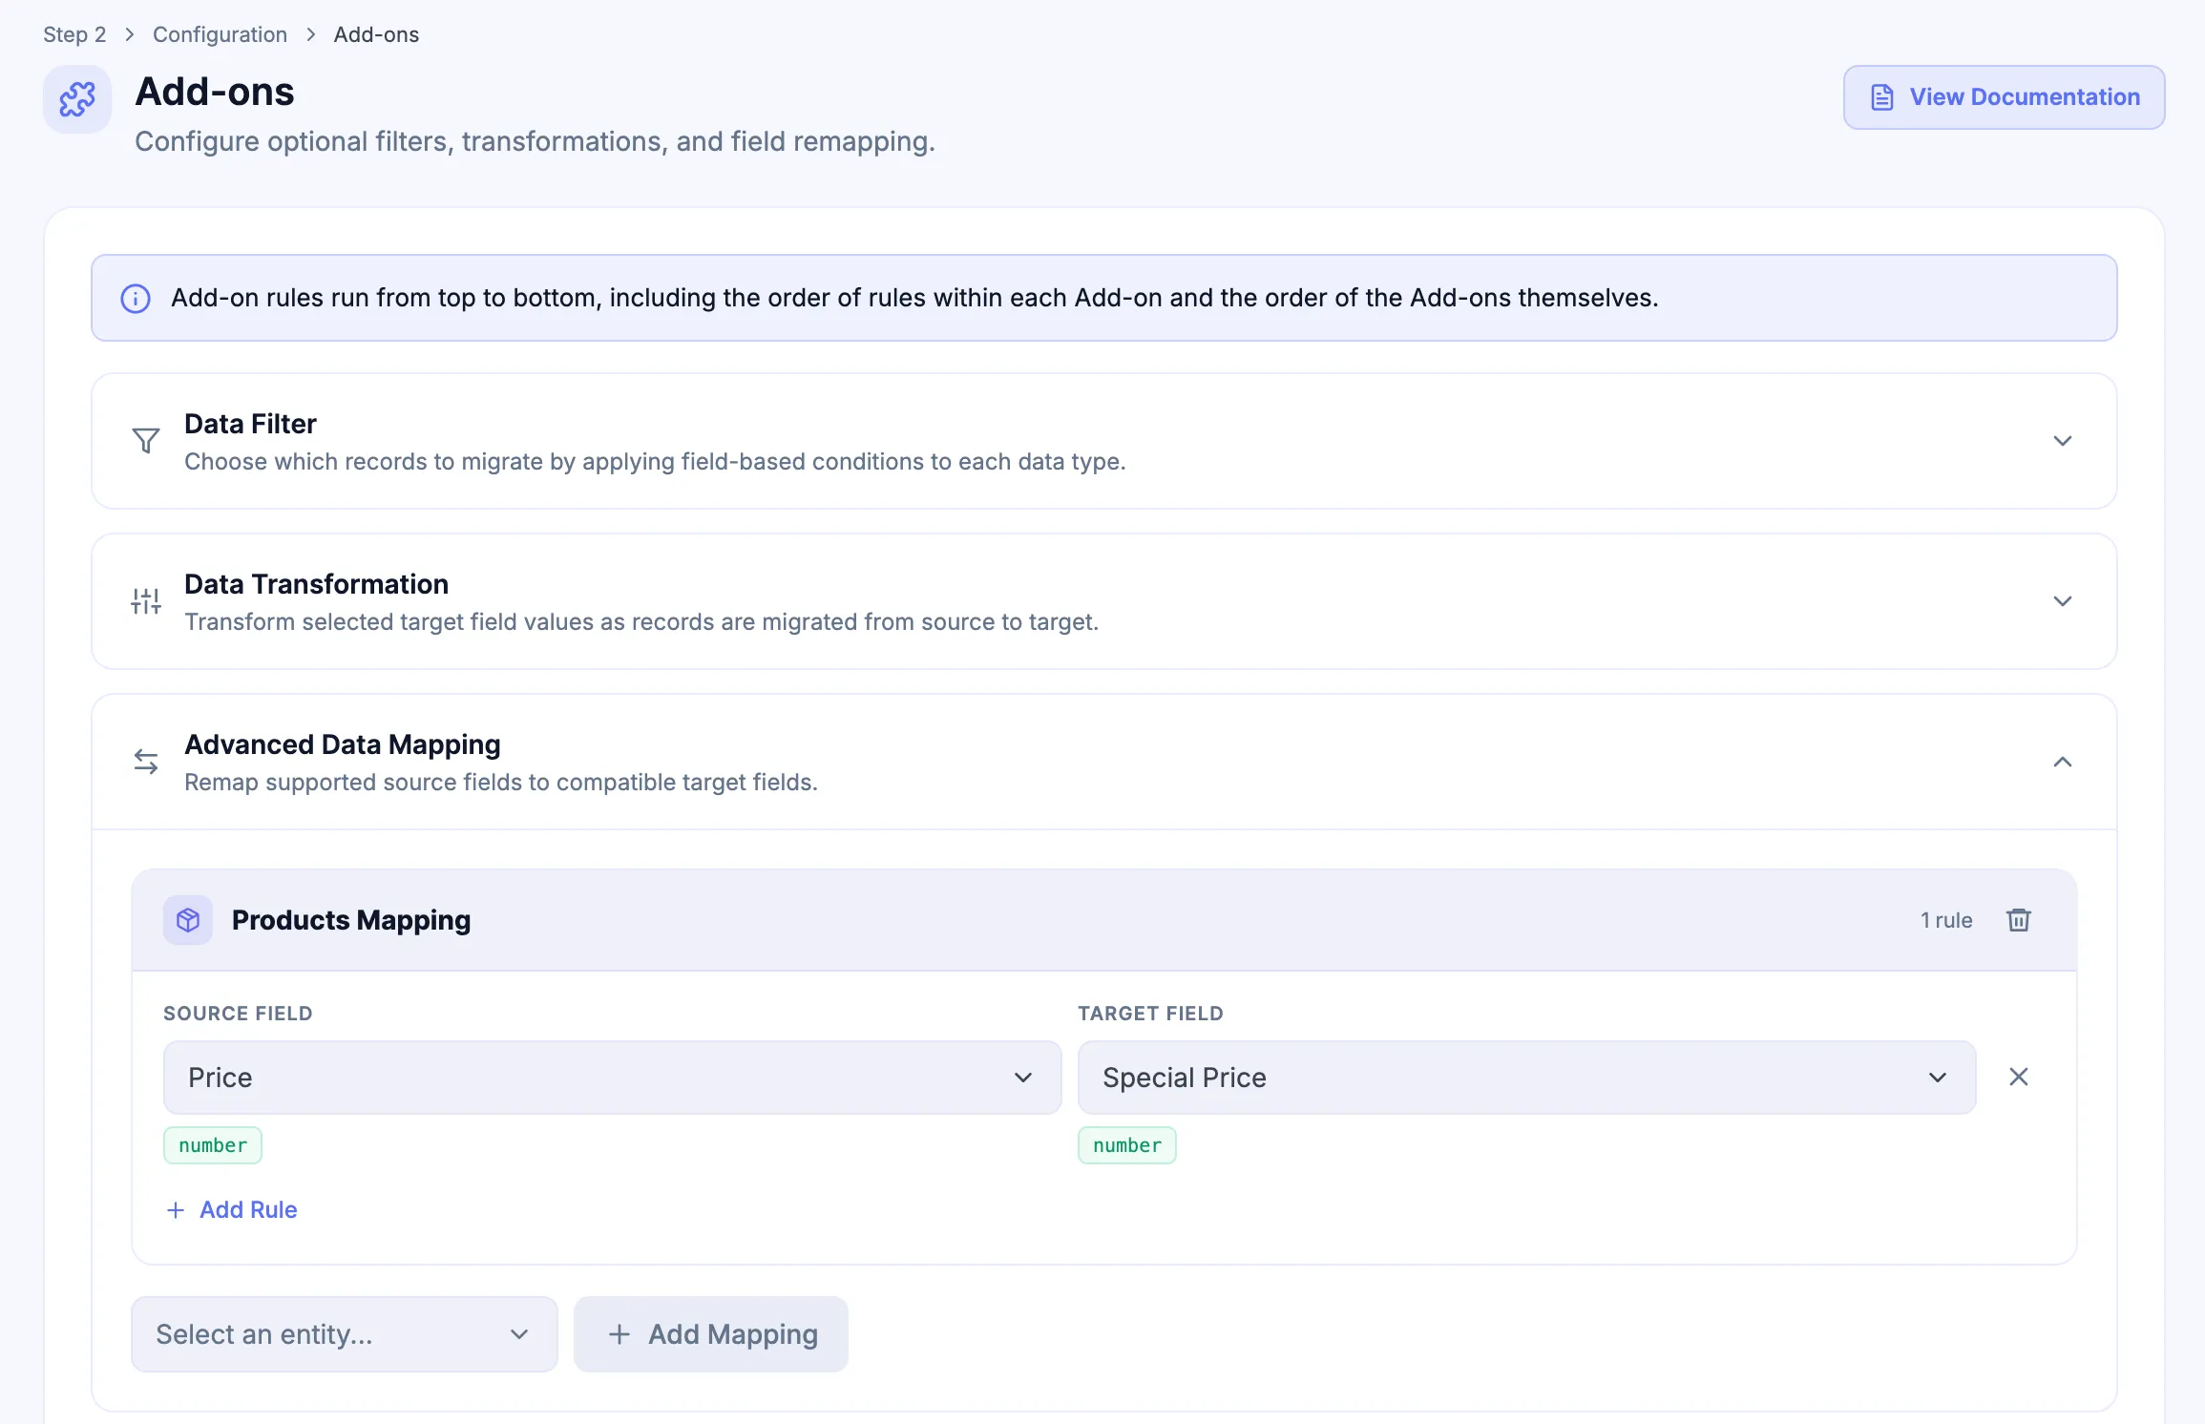This screenshot has height=1424, width=2205.
Task: Click the number badge under Target Field
Action: tap(1127, 1145)
